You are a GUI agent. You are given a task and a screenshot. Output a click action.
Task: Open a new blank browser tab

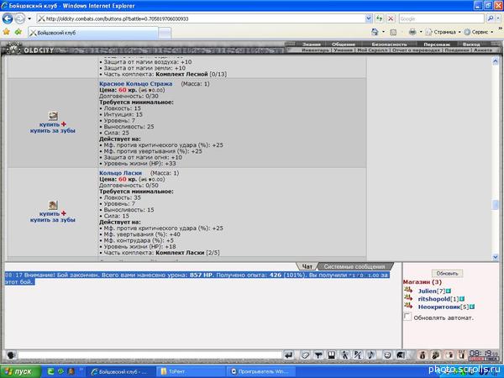pyautogui.click(x=165, y=33)
